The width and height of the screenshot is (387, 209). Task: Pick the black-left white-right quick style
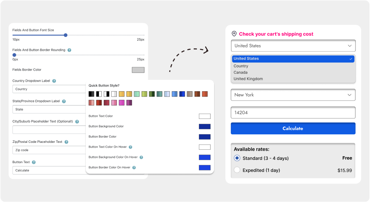tap(99, 94)
